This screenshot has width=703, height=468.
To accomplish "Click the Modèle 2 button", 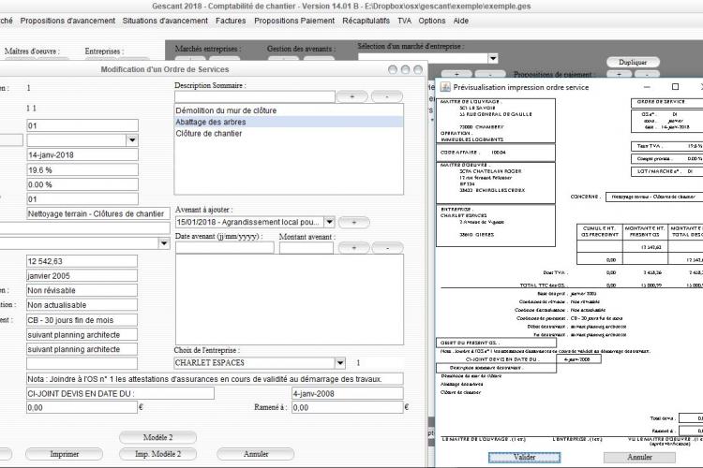I will pyautogui.click(x=157, y=437).
